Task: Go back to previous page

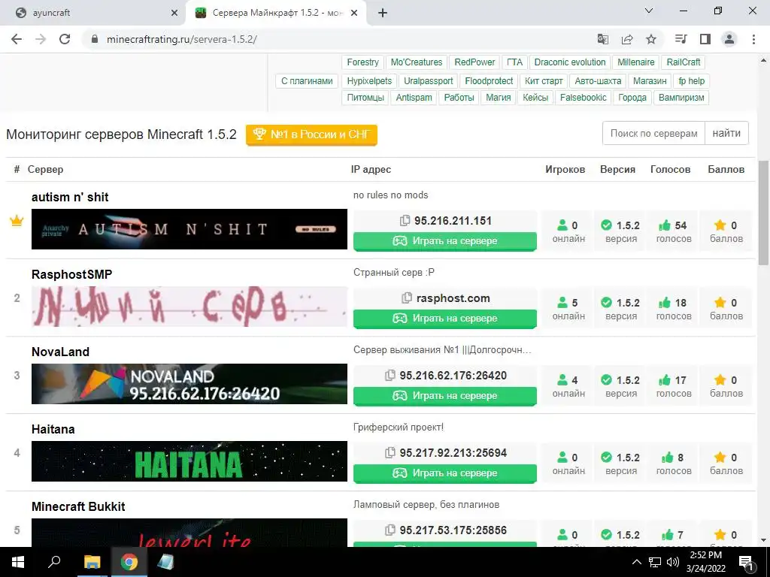Action: [17, 39]
